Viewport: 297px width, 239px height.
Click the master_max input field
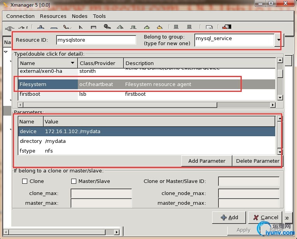[101, 203]
